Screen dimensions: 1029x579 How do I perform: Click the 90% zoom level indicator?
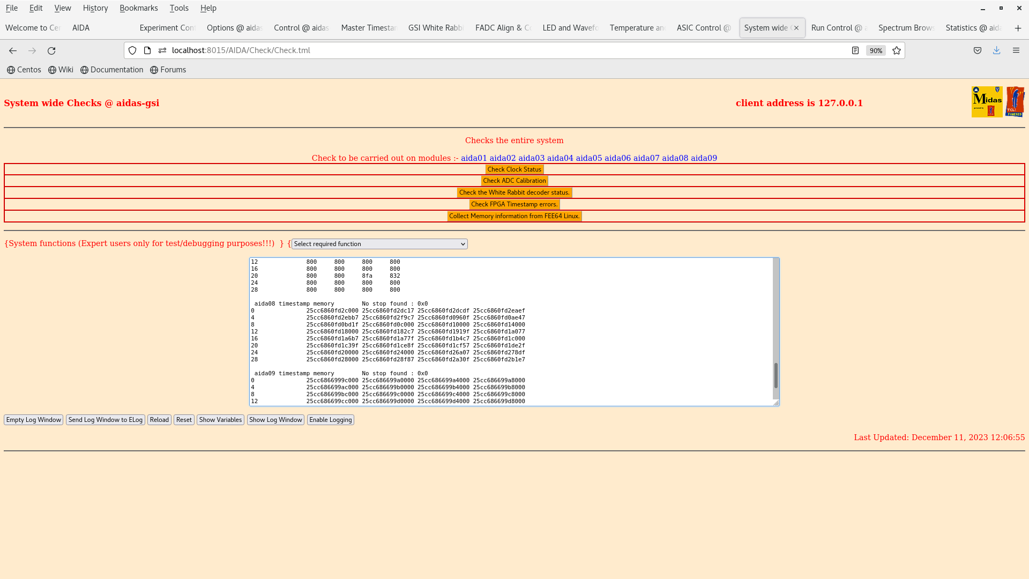876,50
